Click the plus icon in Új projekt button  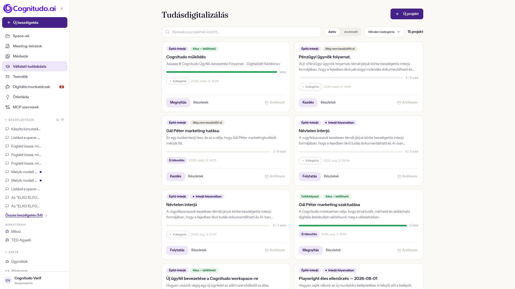[x=397, y=14]
